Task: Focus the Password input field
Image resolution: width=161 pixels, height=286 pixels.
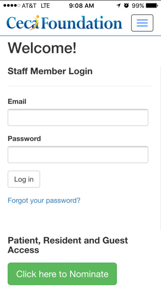Action: pyautogui.click(x=78, y=155)
